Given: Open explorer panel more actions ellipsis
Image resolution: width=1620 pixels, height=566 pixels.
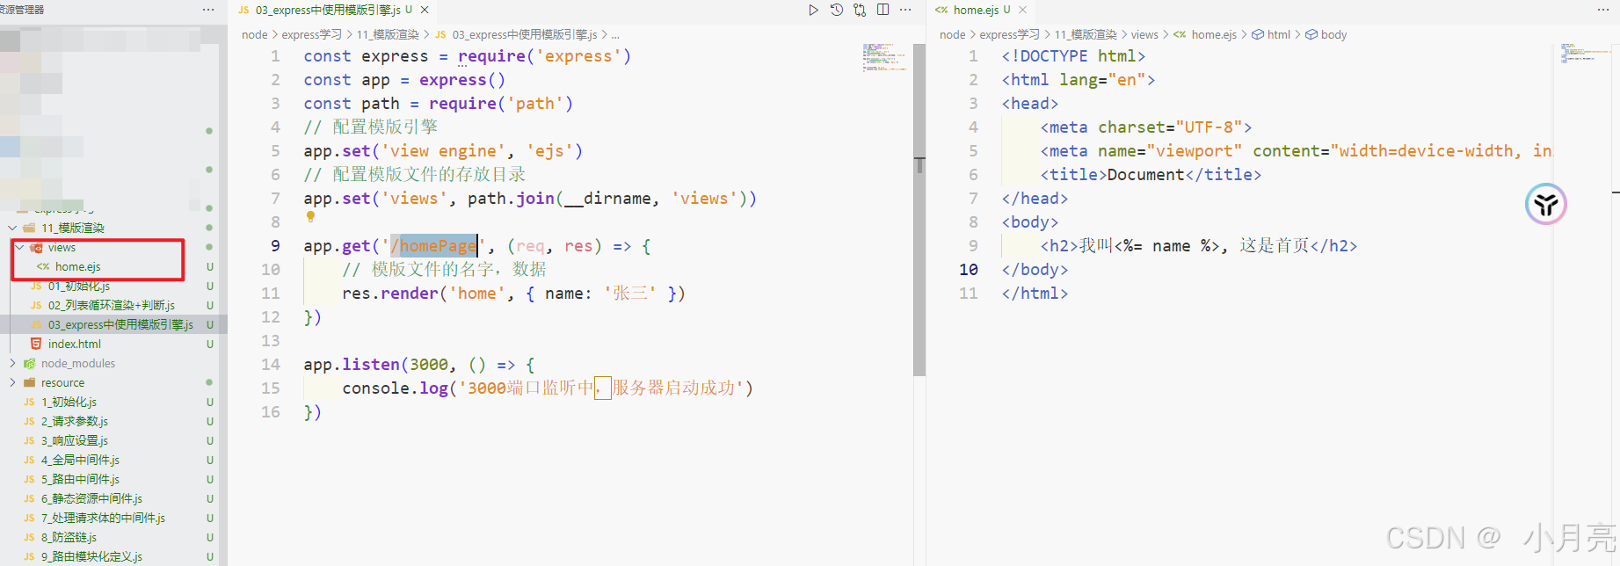Looking at the screenshot, I should [208, 10].
